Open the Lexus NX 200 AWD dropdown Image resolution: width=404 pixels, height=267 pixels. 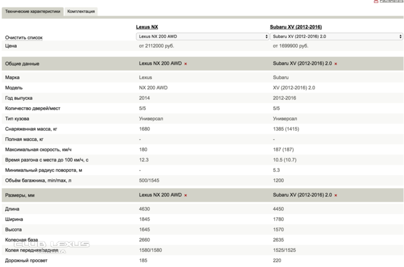pos(202,36)
